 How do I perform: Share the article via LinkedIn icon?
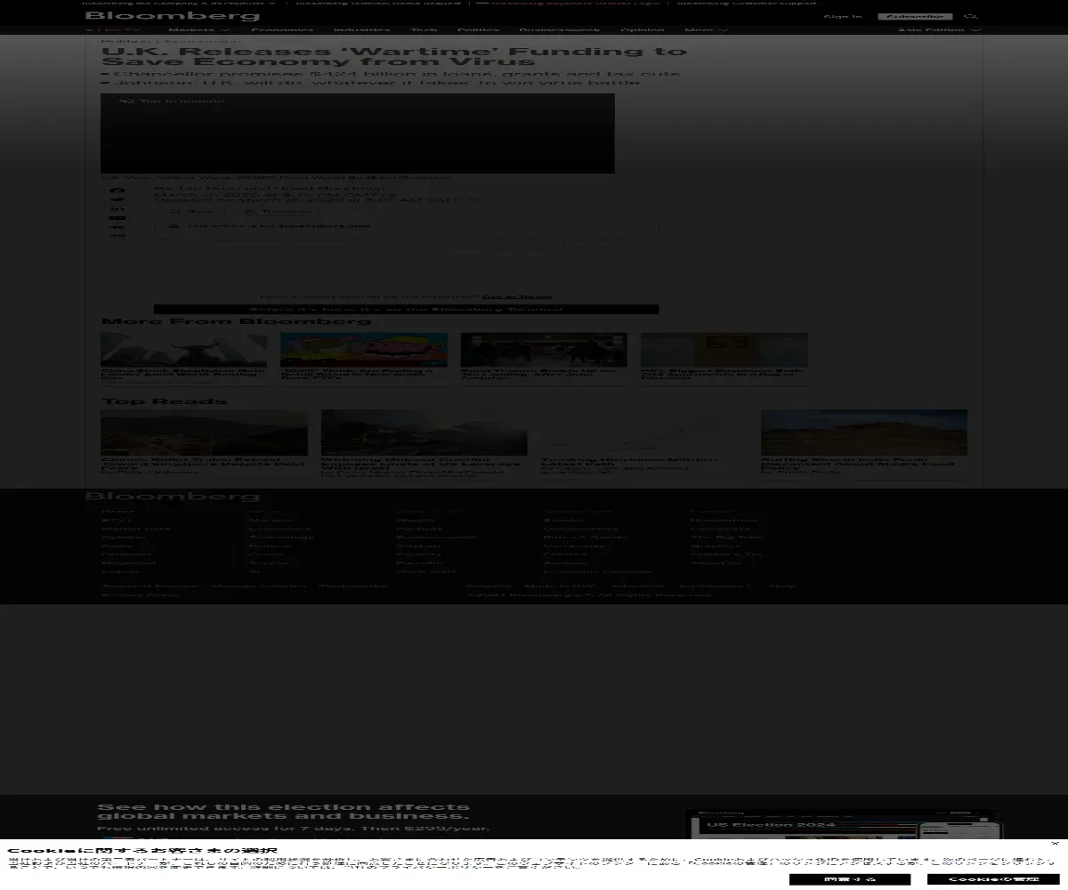pyautogui.click(x=117, y=208)
